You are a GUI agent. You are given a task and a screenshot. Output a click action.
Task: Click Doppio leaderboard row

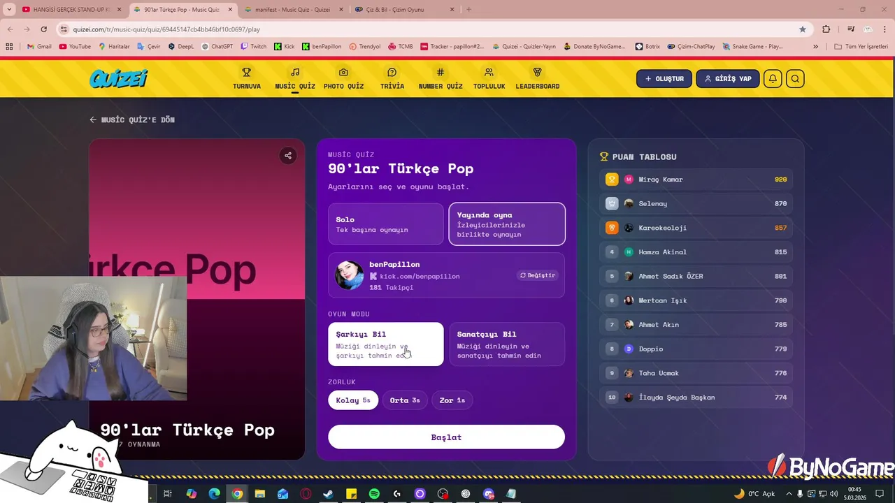pyautogui.click(x=696, y=349)
